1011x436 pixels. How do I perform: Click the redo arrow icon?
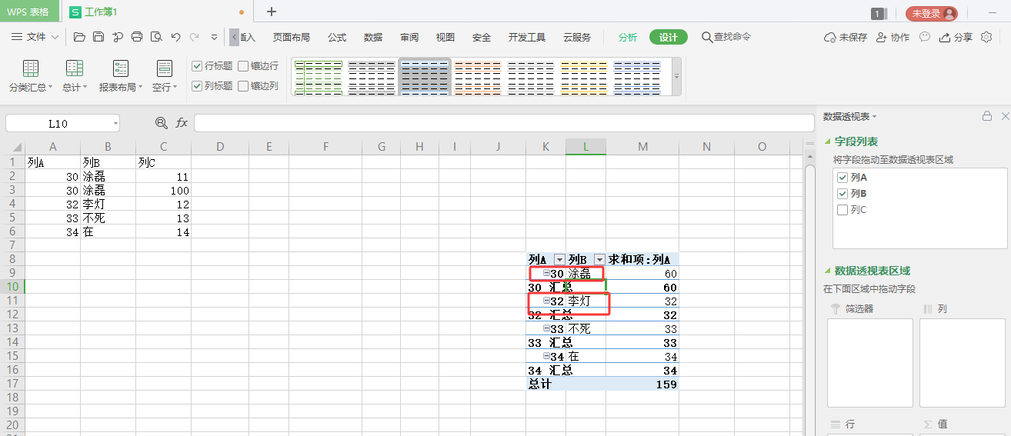[194, 37]
